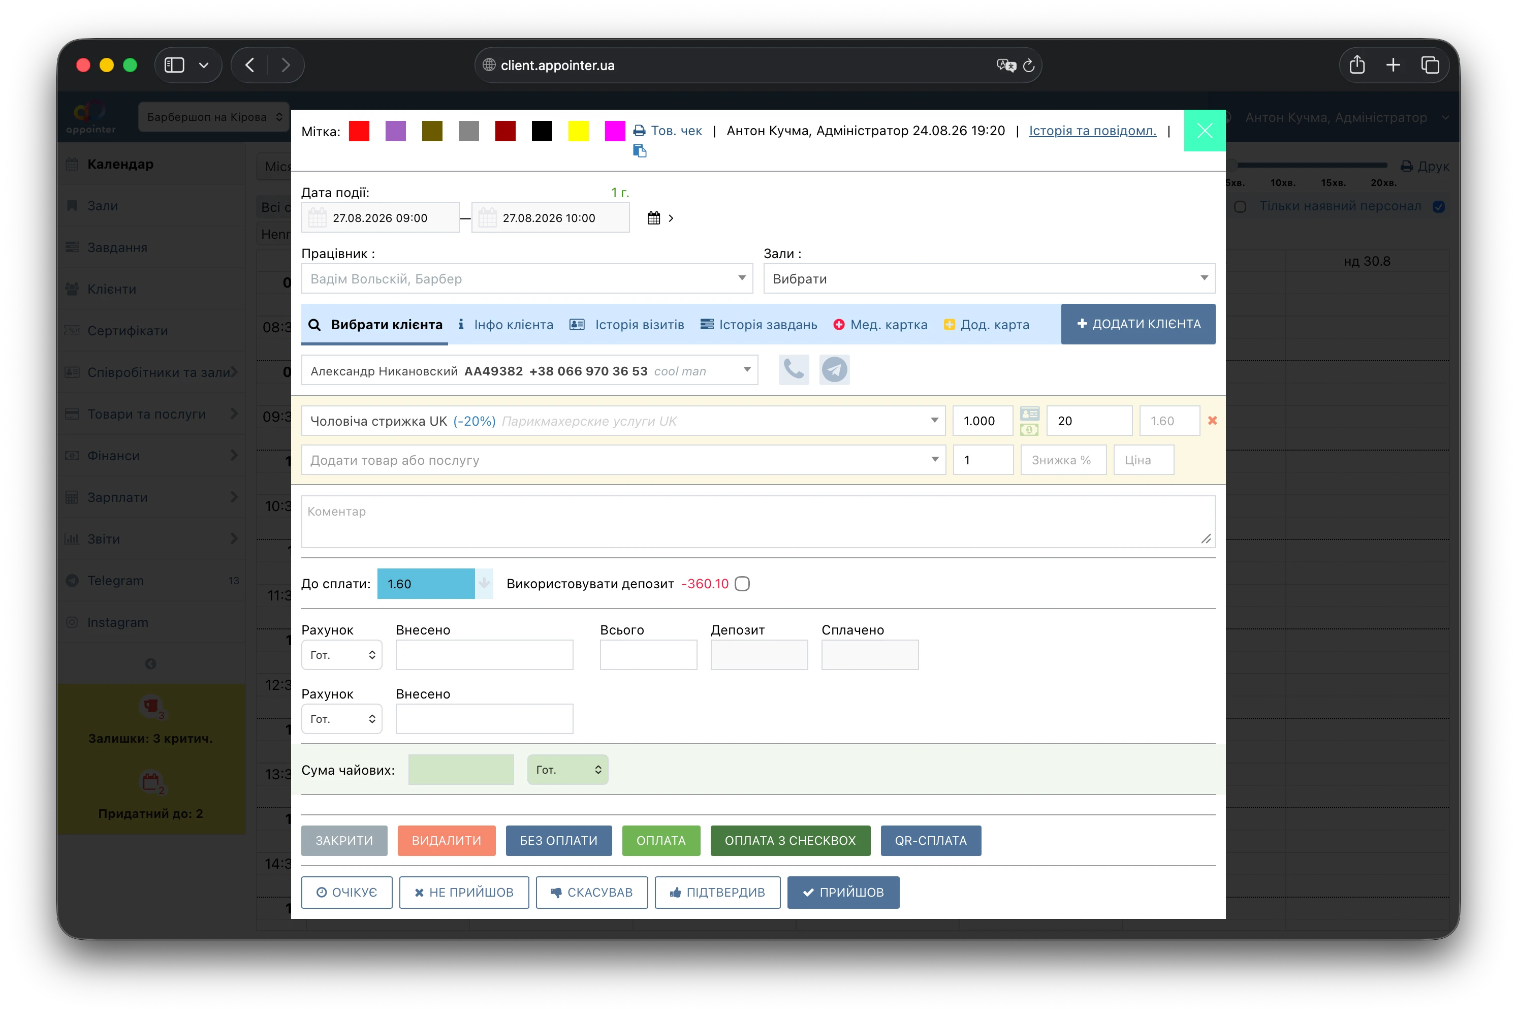This screenshot has height=1015, width=1517.
Task: Click the ОПЛАТА З CHECKBOX button
Action: pos(790,841)
